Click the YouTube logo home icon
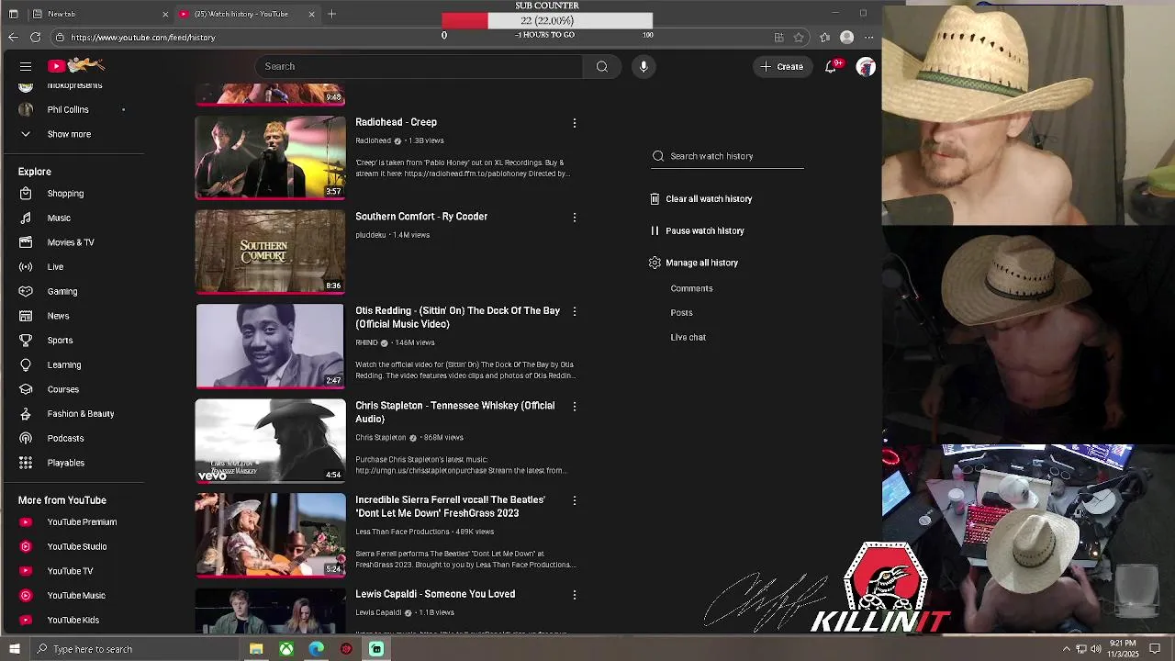The image size is (1175, 661). tap(78, 65)
